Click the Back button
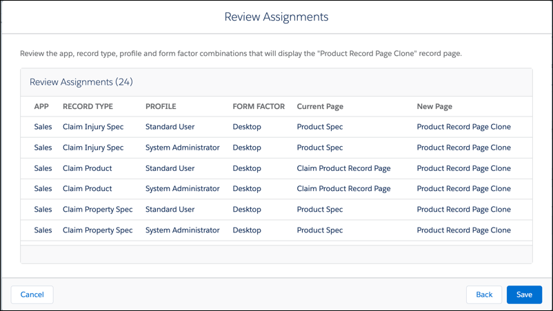The image size is (553, 311). click(x=484, y=294)
